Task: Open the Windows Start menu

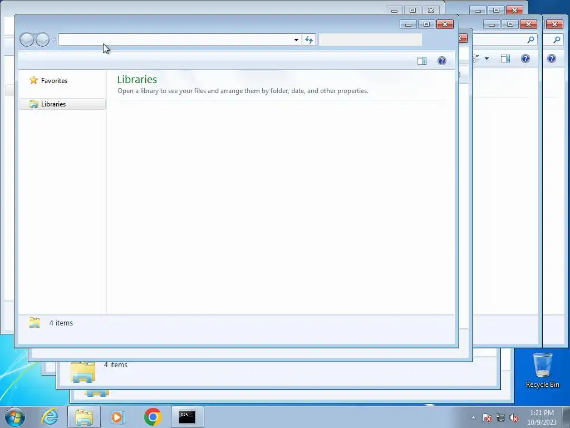Action: 15,417
